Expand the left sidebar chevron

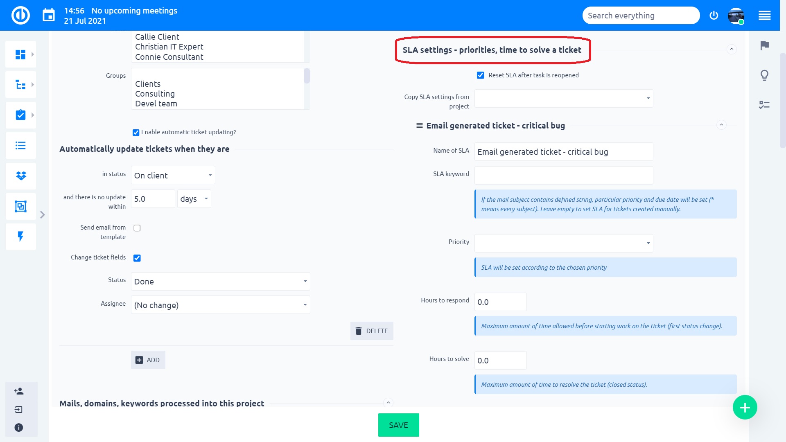(x=43, y=215)
